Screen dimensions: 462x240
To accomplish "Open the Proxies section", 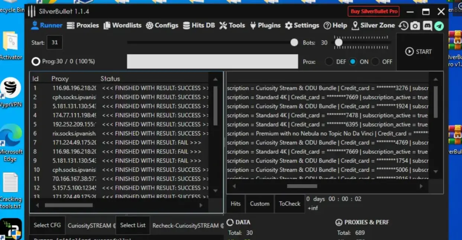I will [83, 25].
